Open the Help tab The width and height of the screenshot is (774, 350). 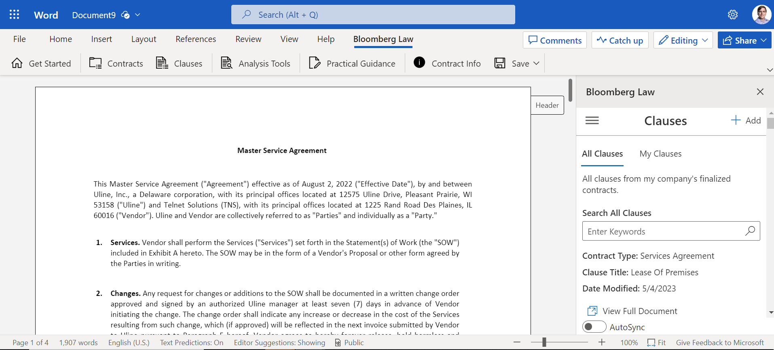point(326,39)
